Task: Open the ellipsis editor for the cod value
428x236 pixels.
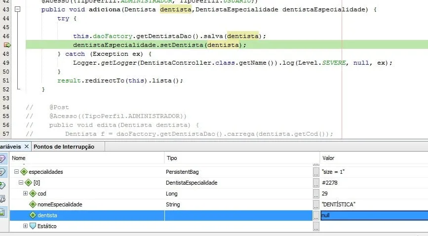Action: coord(316,194)
